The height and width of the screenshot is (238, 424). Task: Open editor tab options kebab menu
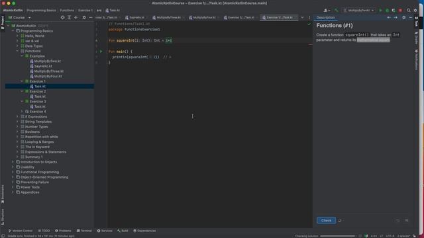point(309,18)
